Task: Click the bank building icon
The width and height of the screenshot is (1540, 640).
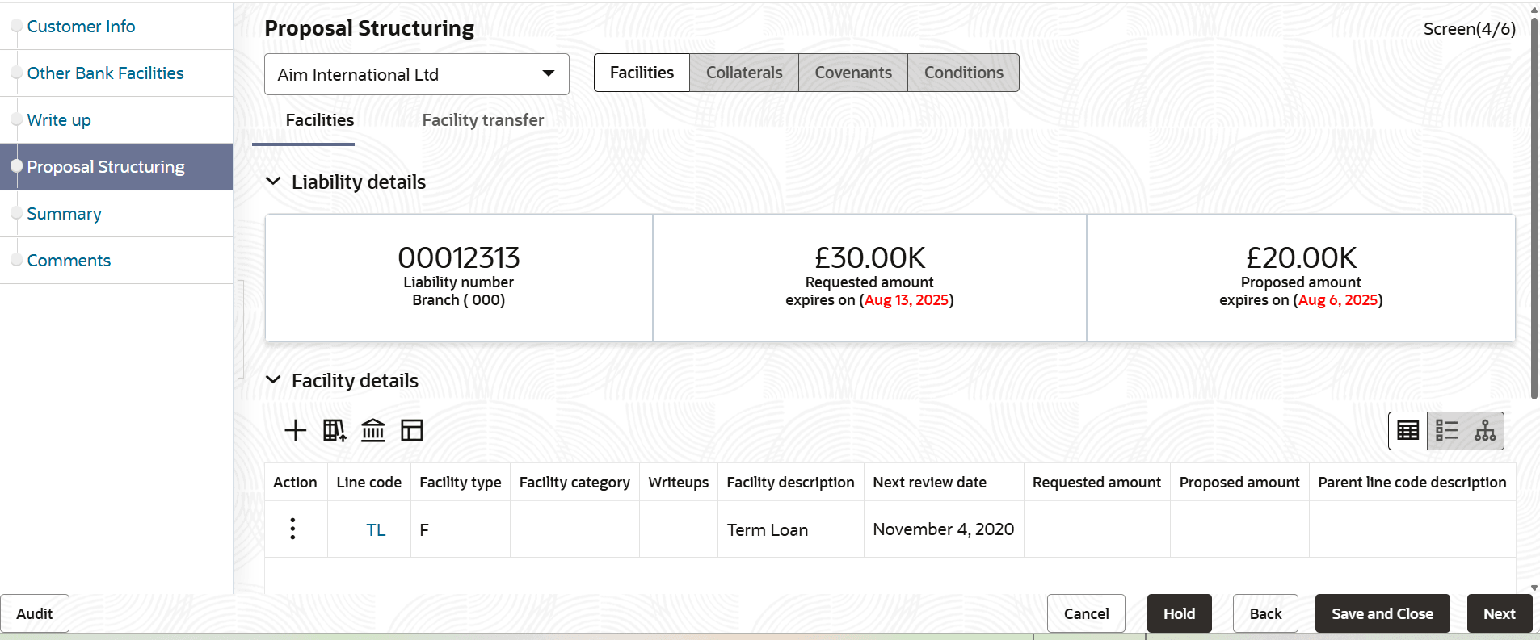Action: click(373, 430)
